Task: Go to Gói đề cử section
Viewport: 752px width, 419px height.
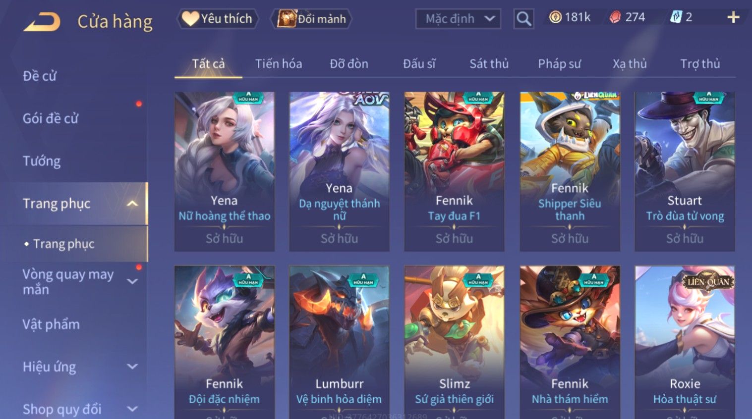Action: tap(51, 118)
